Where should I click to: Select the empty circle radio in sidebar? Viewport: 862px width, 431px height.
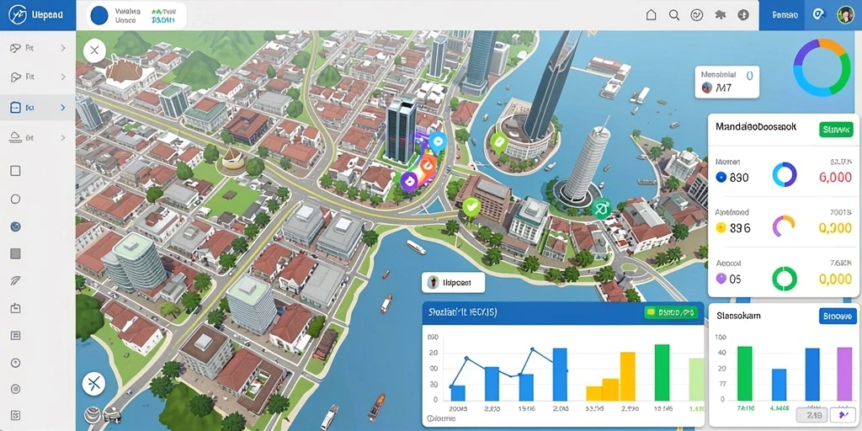(x=15, y=199)
